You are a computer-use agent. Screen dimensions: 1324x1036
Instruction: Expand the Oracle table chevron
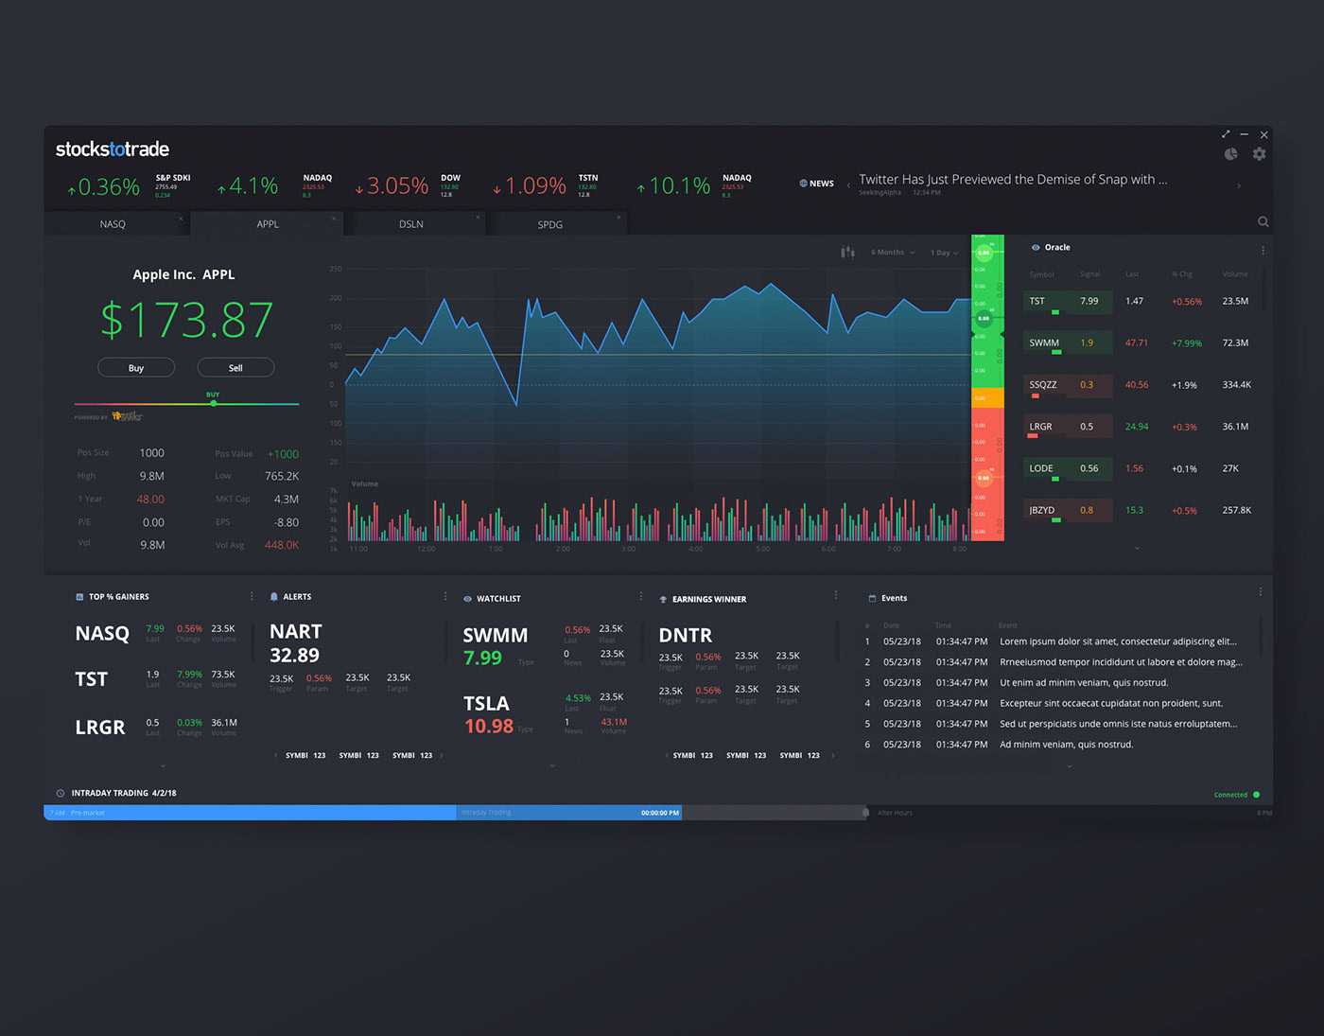point(1137,548)
